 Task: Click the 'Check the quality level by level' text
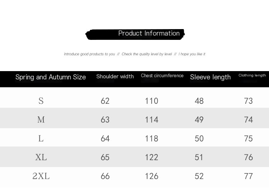click(147, 54)
